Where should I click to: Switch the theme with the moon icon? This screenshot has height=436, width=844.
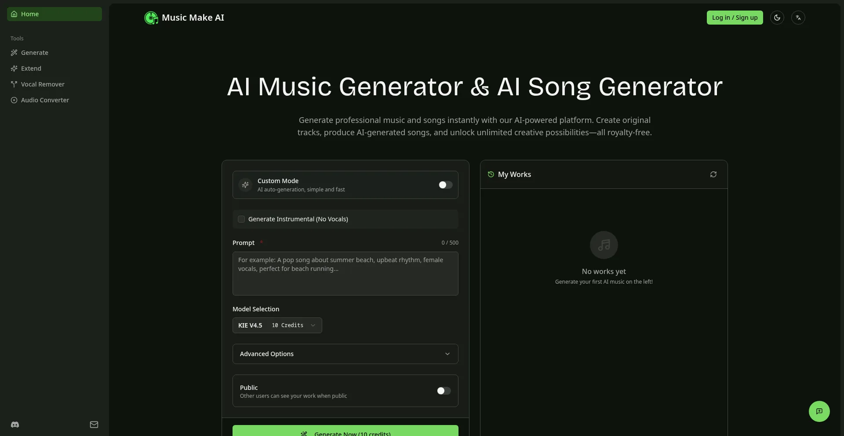coord(777,18)
